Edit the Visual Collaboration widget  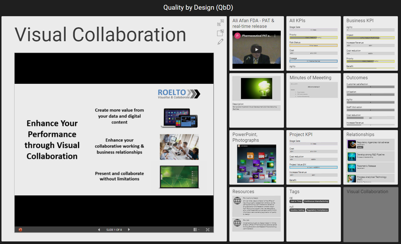point(220,41)
